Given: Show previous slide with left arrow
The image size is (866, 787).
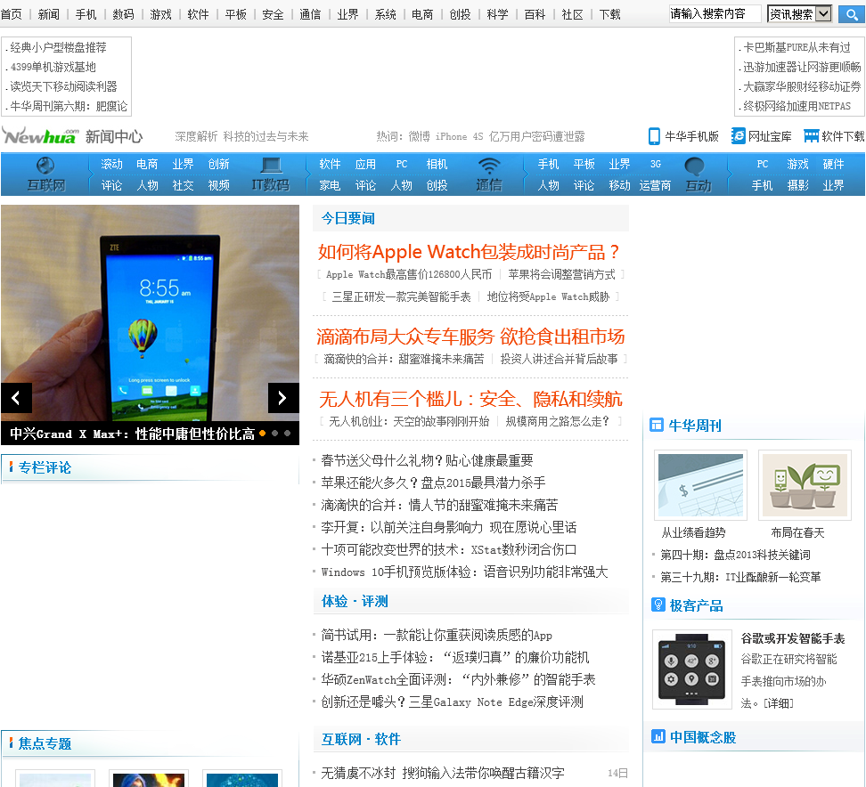Looking at the screenshot, I should point(16,398).
